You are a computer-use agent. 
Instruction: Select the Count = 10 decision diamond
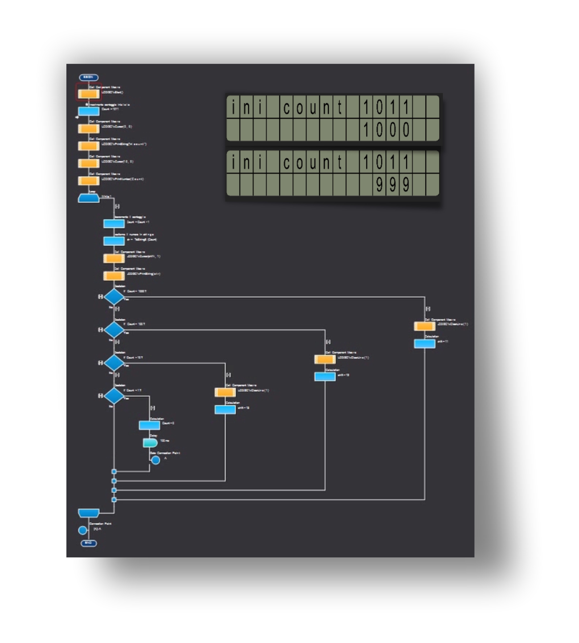[114, 363]
